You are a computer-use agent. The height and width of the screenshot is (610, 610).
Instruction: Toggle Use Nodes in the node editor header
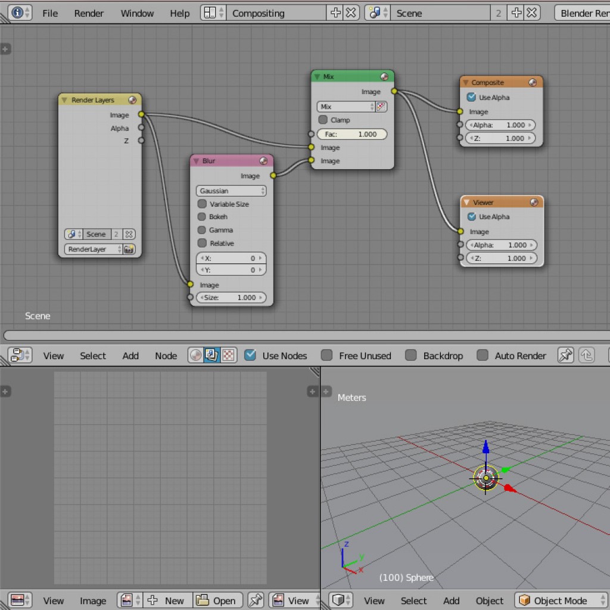pyautogui.click(x=251, y=355)
